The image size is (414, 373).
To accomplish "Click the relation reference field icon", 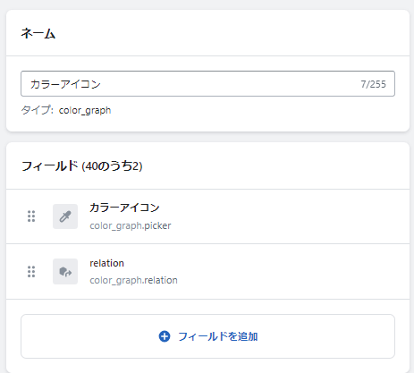I will tap(65, 271).
